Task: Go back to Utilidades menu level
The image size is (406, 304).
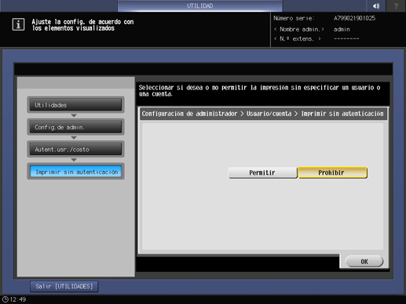Action: tap(75, 105)
